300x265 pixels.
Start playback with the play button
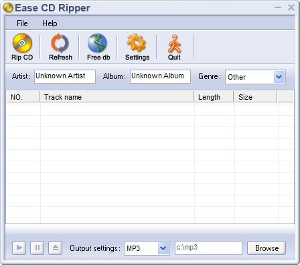pos(19,248)
